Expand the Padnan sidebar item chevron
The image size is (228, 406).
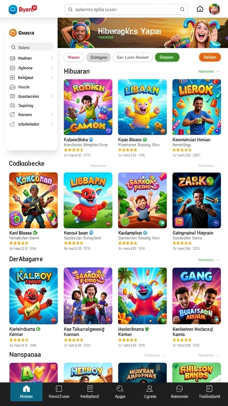pyautogui.click(x=52, y=58)
